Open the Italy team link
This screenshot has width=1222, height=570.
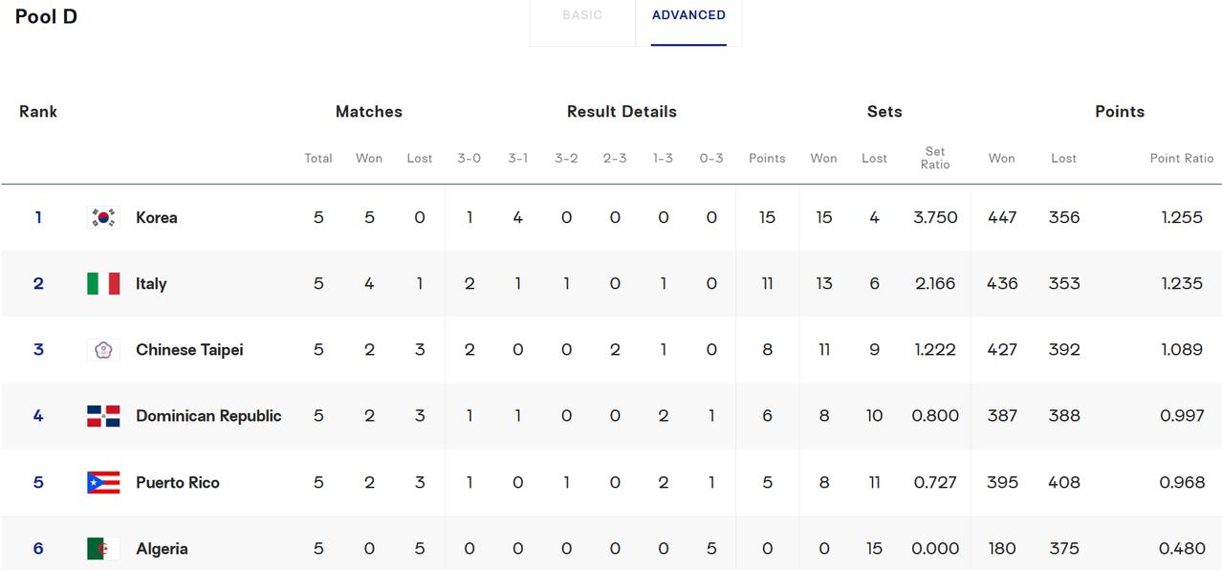(x=151, y=283)
